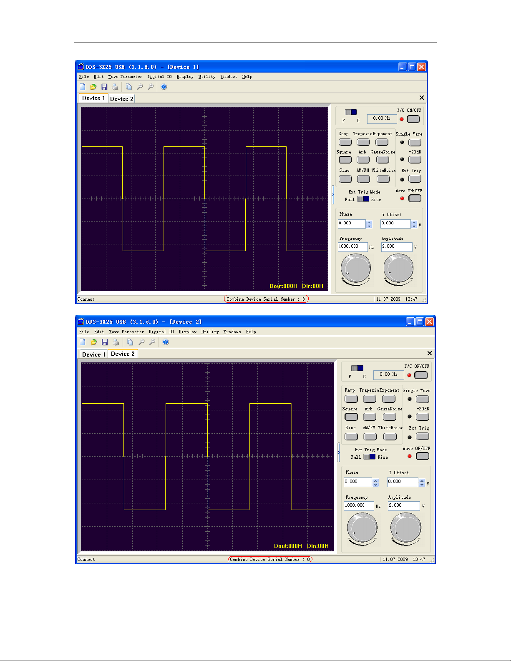Click Y Offset spinner arrows in Device 2 window
Viewport: 511px width, 661px height.
(422, 483)
